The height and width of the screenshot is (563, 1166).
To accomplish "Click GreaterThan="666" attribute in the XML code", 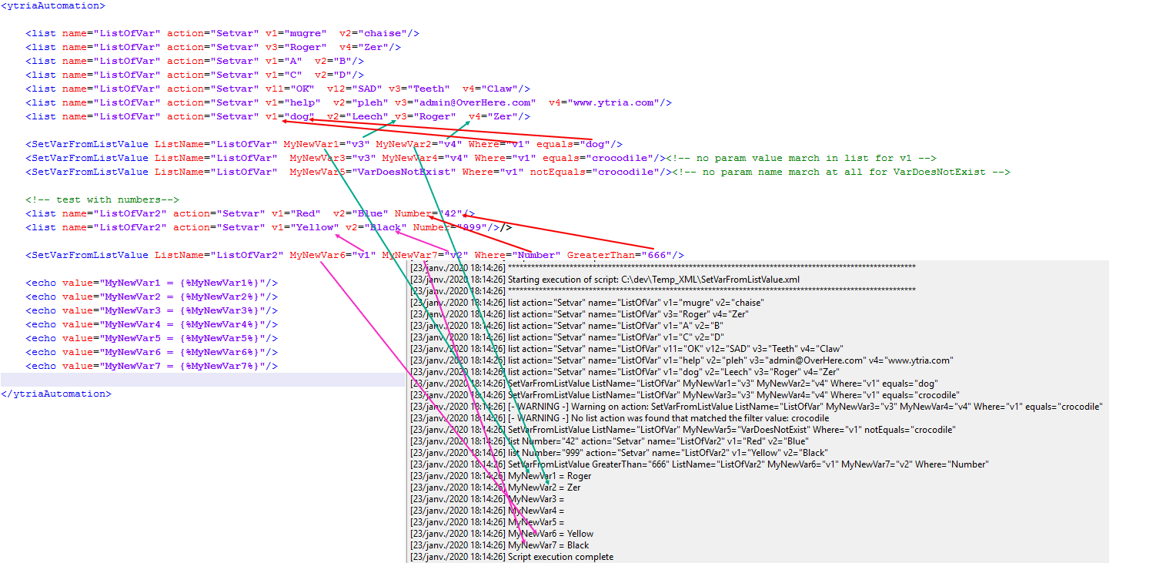I will click(x=625, y=255).
